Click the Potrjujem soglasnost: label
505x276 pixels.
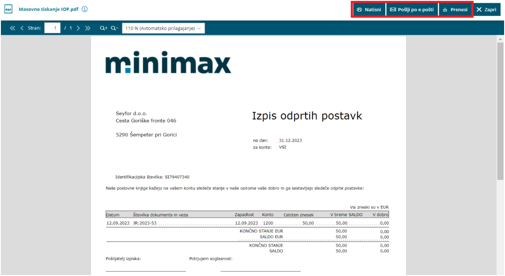(211, 259)
